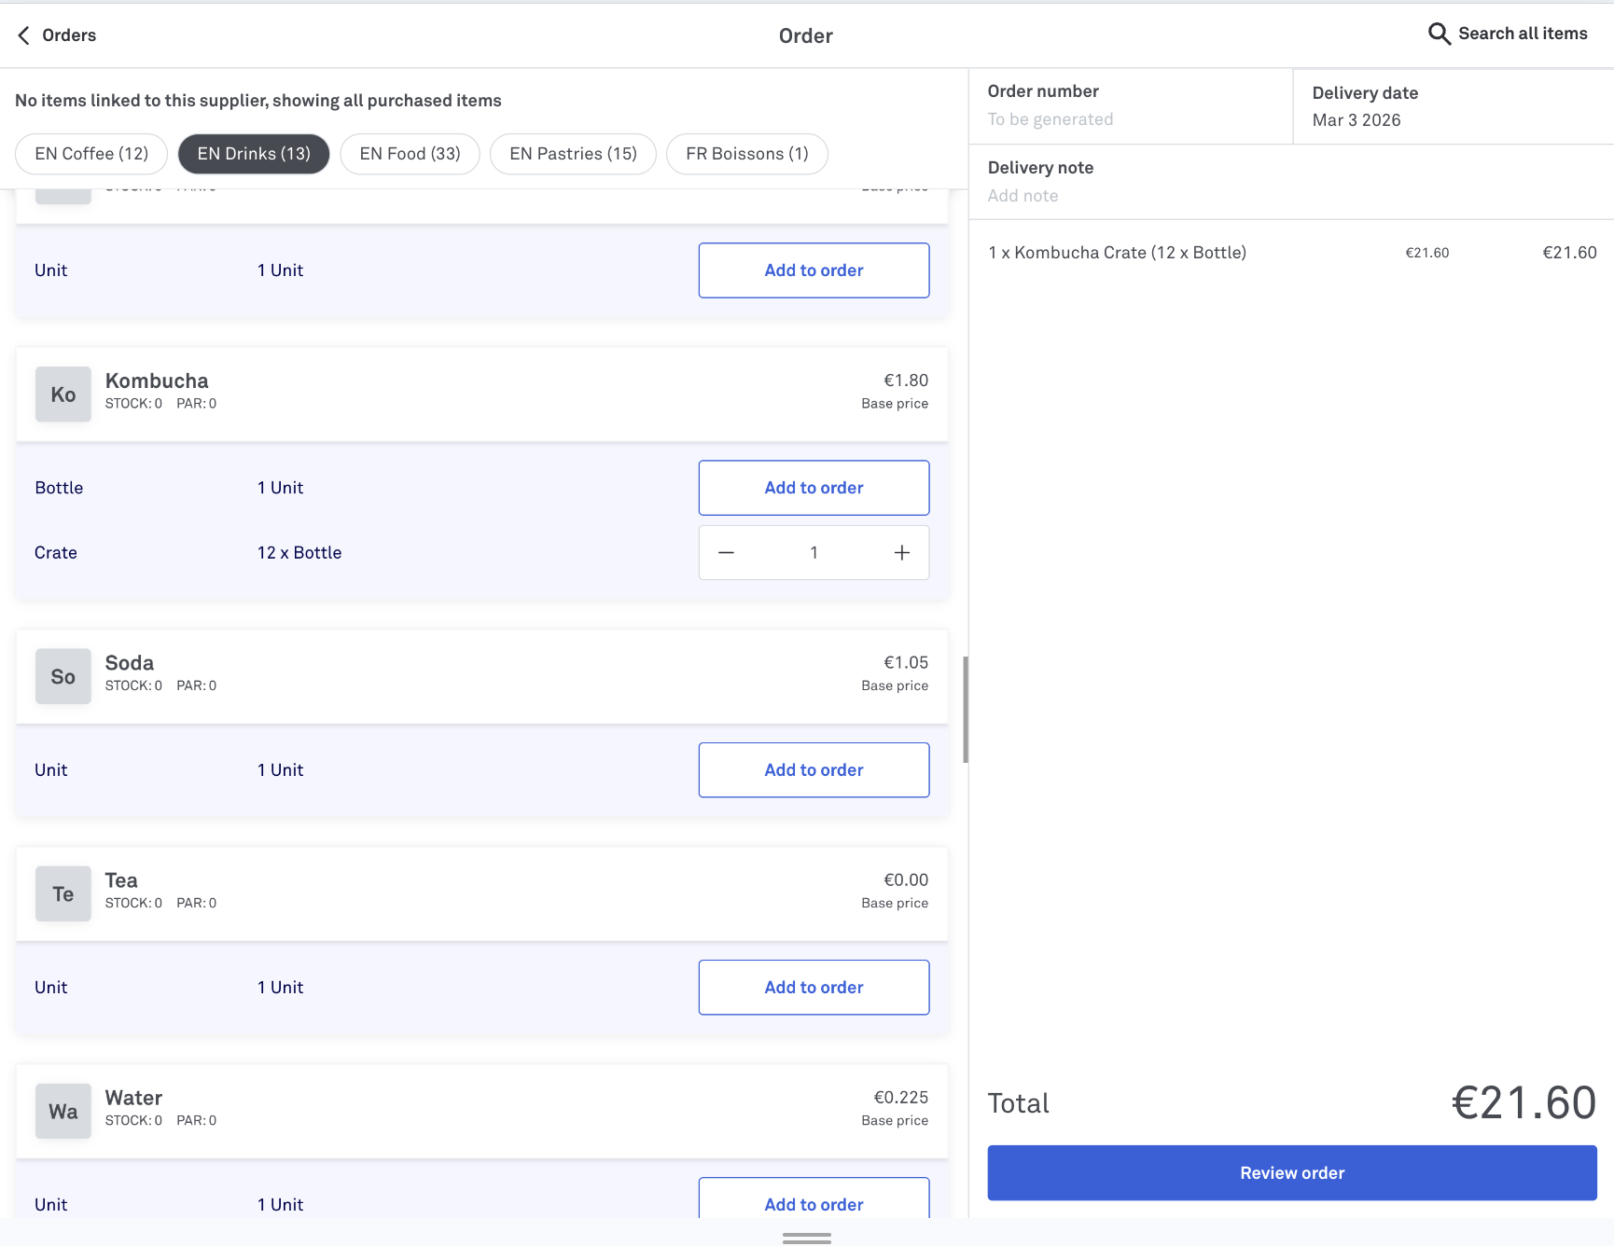The image size is (1614, 1246).
Task: Add Tea Unit to the order
Action: coord(814,988)
